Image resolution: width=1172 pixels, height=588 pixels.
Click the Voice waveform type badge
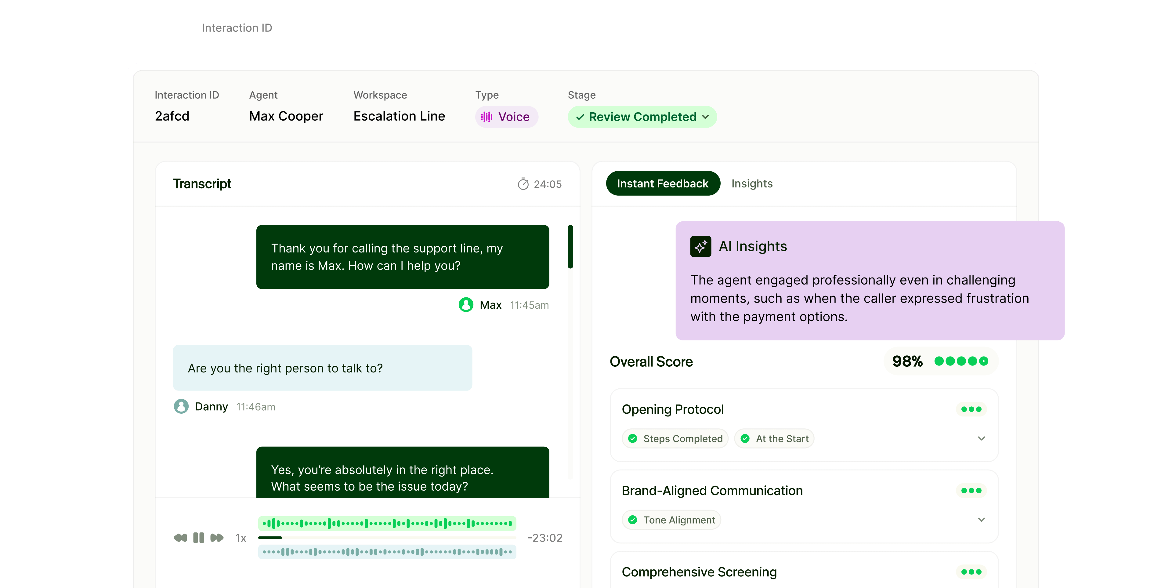click(x=506, y=117)
